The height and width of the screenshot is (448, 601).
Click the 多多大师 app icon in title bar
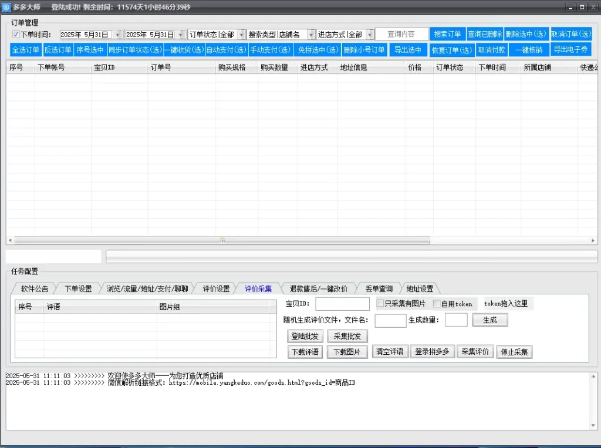pyautogui.click(x=6, y=7)
